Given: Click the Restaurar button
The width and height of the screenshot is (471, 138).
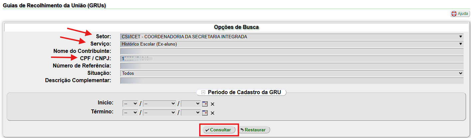Looking at the screenshot, I should 254,130.
